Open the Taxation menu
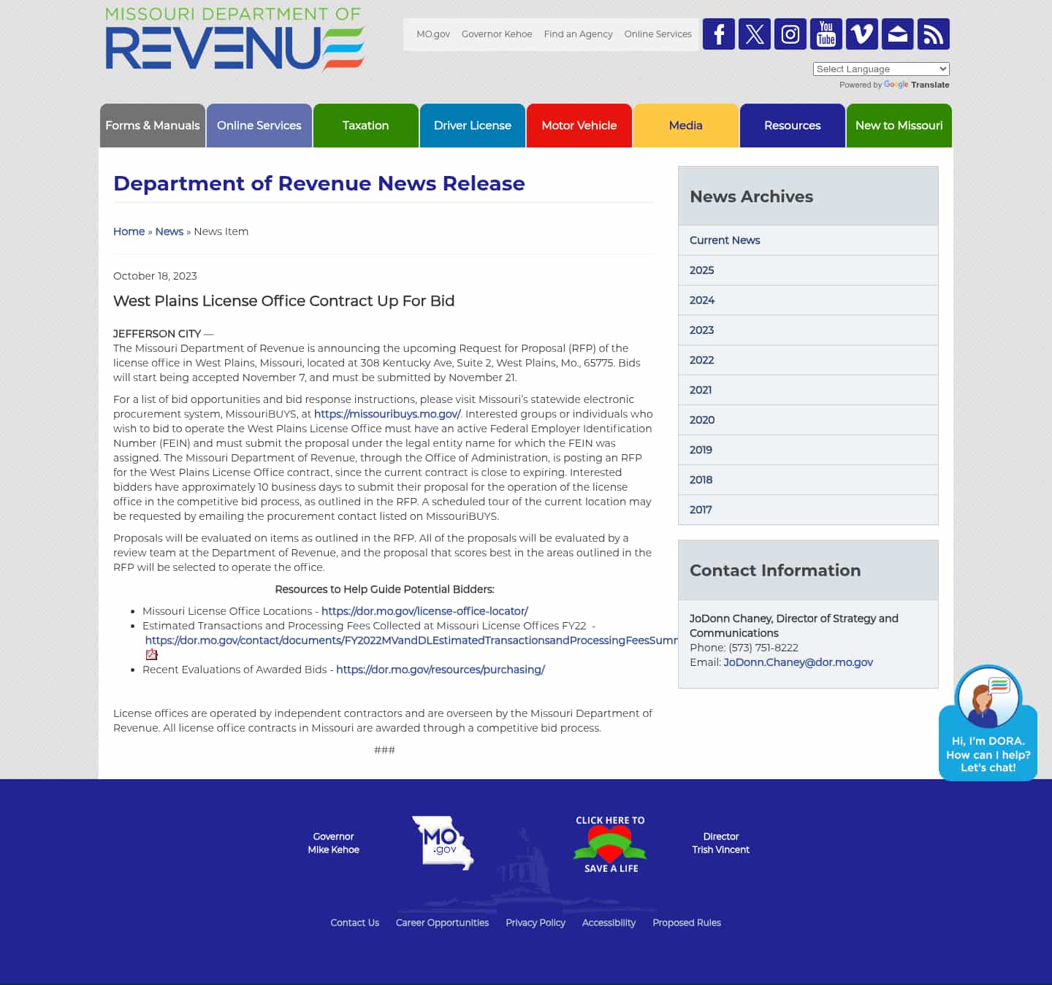This screenshot has height=985, width=1052. (x=365, y=125)
